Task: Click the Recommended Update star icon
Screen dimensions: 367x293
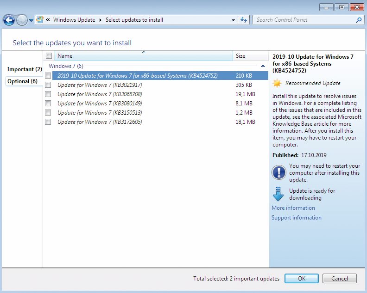Action: point(277,83)
